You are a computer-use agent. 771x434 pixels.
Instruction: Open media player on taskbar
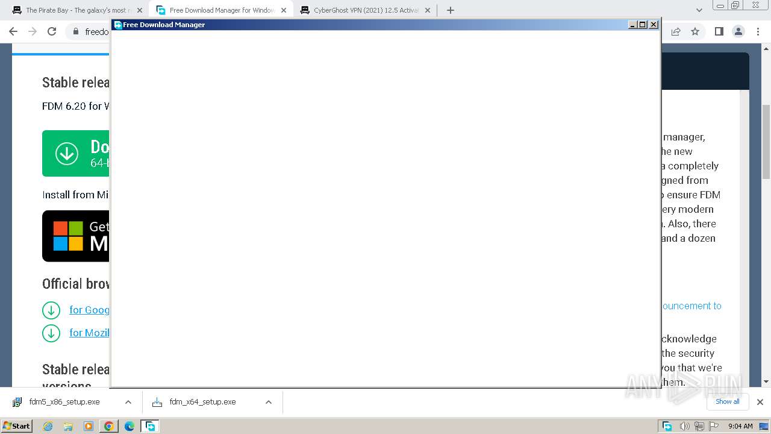coord(89,426)
